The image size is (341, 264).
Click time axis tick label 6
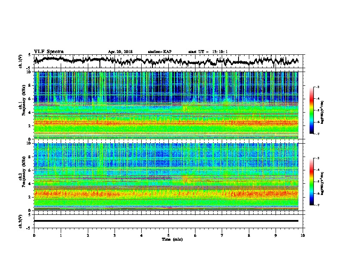pyautogui.click(x=195, y=236)
